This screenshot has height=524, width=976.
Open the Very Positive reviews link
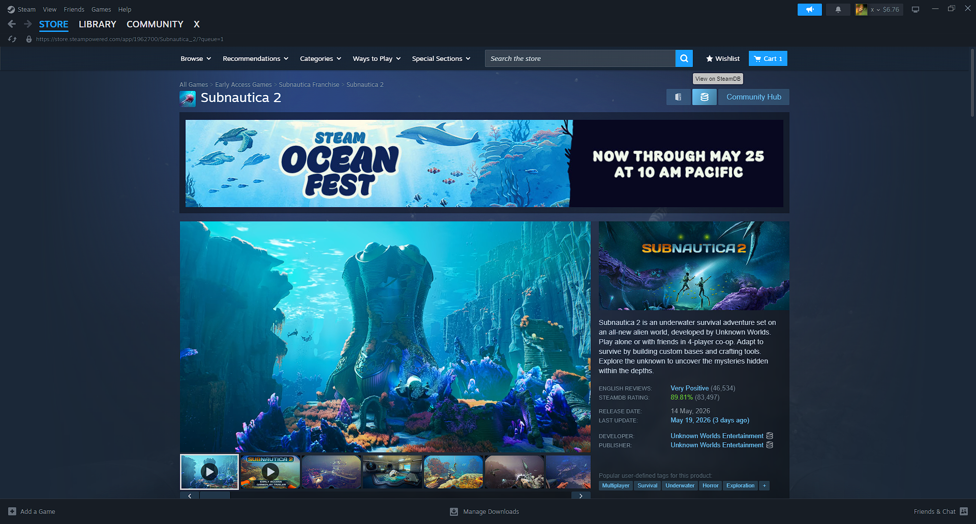tap(689, 388)
